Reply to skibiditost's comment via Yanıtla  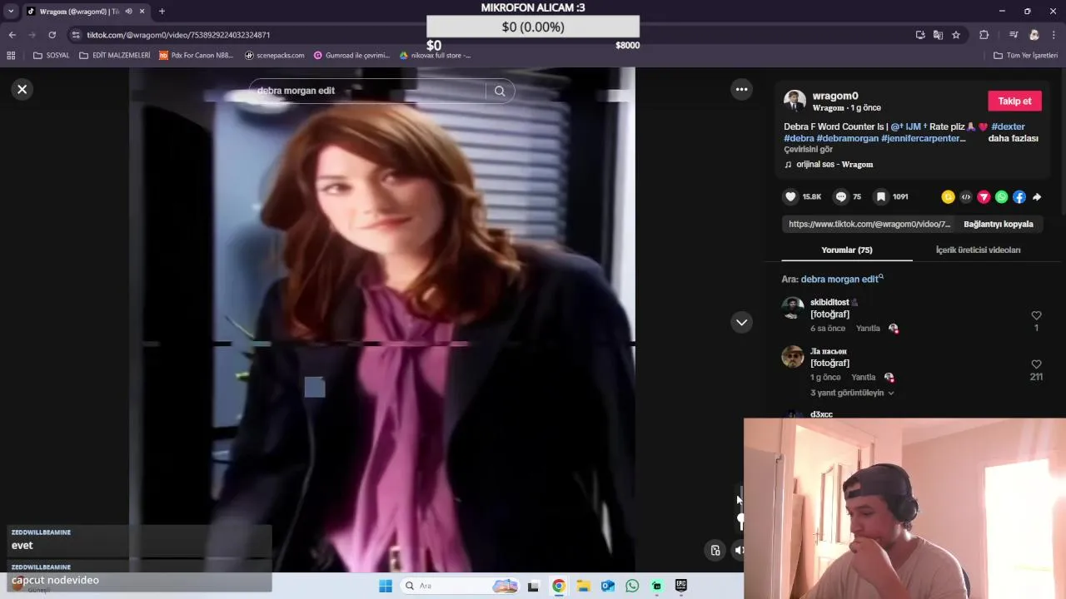[868, 329]
